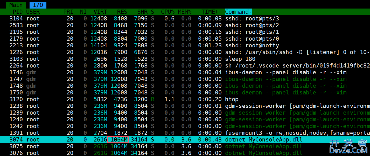Switch to the Main tab
The width and height of the screenshot is (370, 156).
(x=16, y=5)
